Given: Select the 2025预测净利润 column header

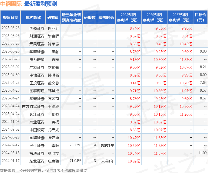Looking at the screenshot, I should click(128, 17).
